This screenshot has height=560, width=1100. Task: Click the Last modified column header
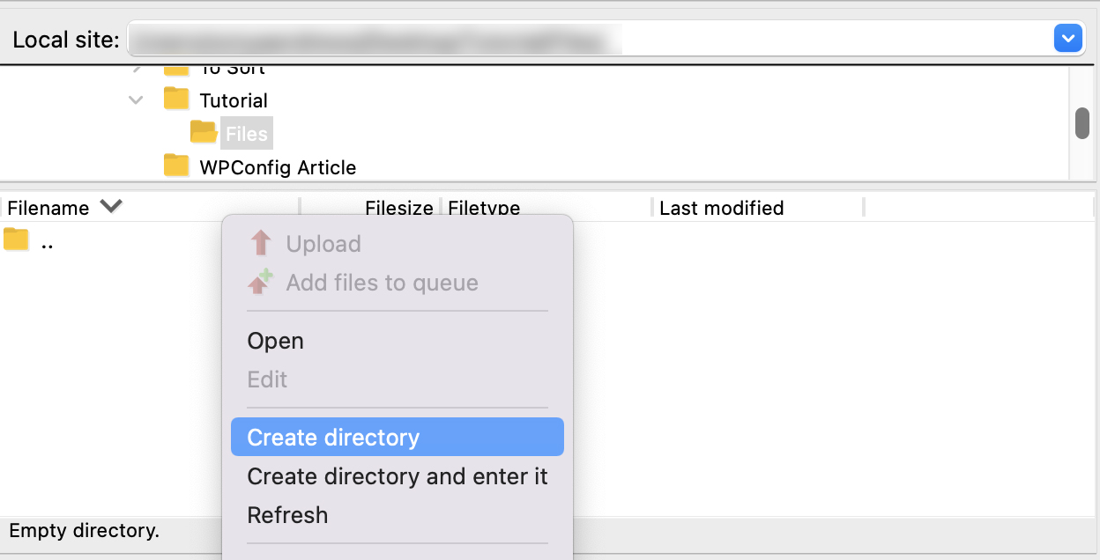pos(722,208)
